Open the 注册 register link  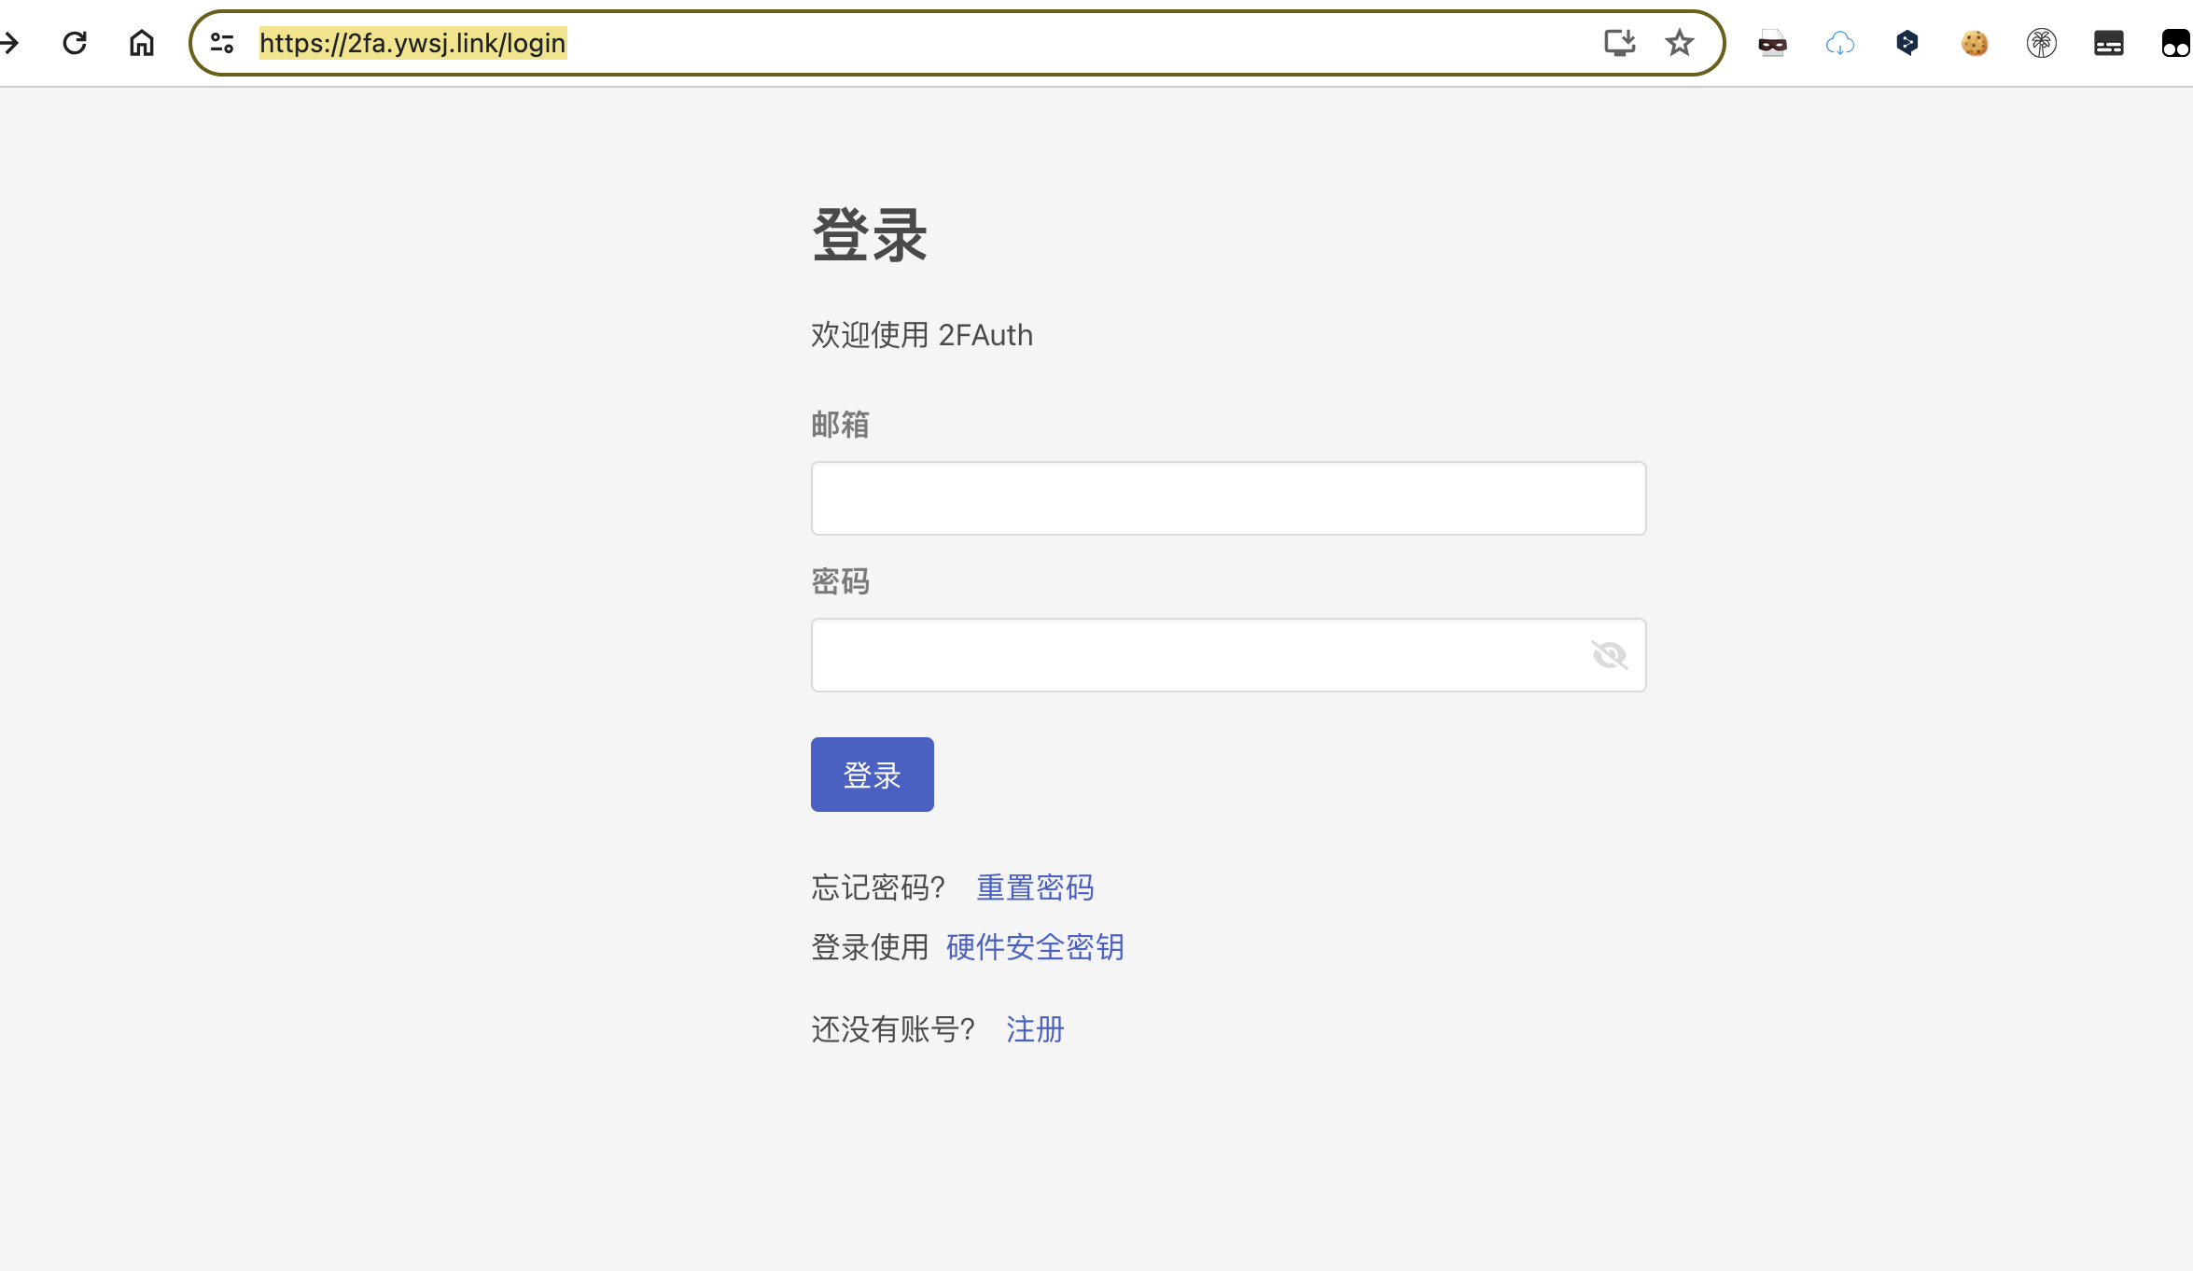pyautogui.click(x=1035, y=1029)
